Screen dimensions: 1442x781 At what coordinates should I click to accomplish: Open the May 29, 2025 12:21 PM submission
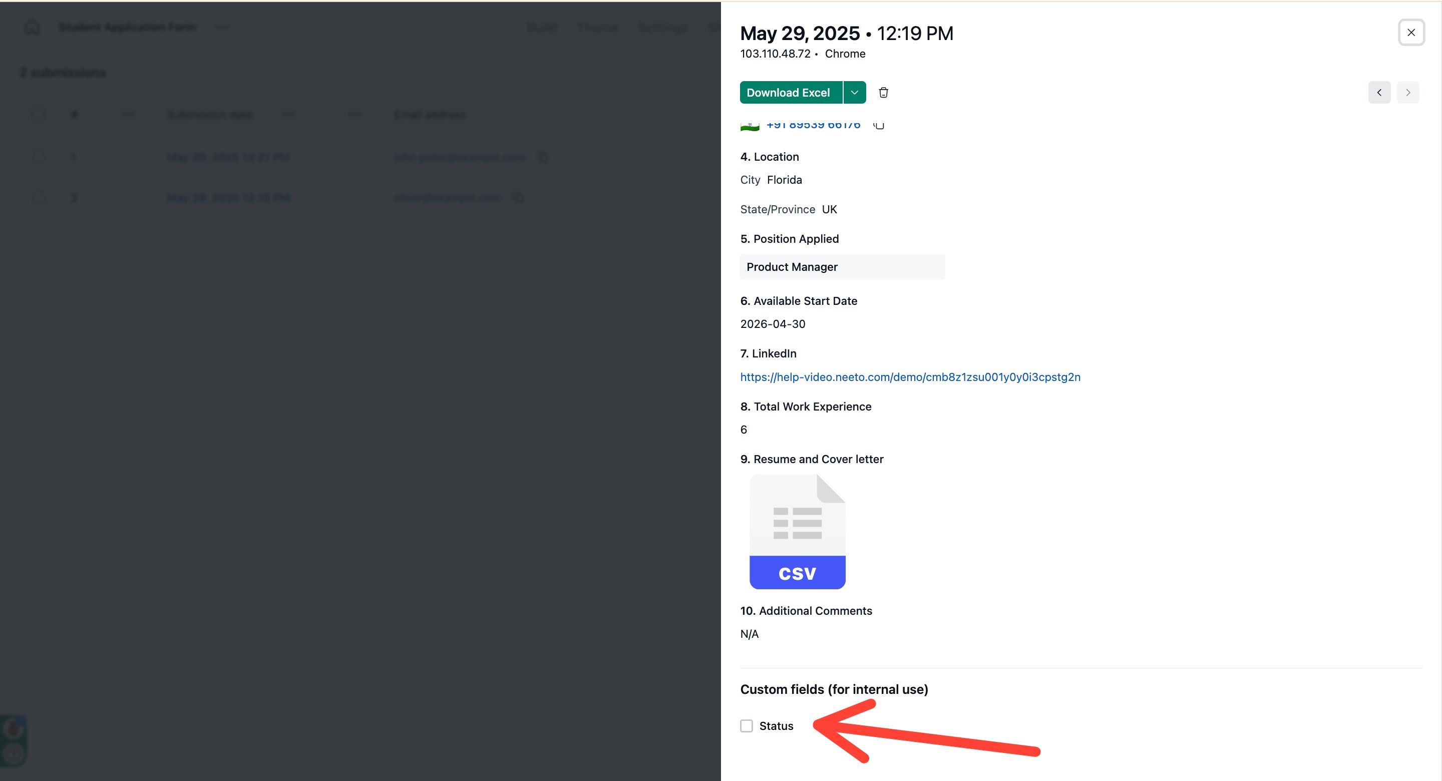click(x=228, y=157)
